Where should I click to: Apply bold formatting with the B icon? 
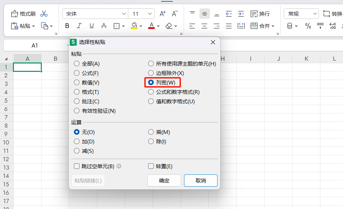click(67, 25)
